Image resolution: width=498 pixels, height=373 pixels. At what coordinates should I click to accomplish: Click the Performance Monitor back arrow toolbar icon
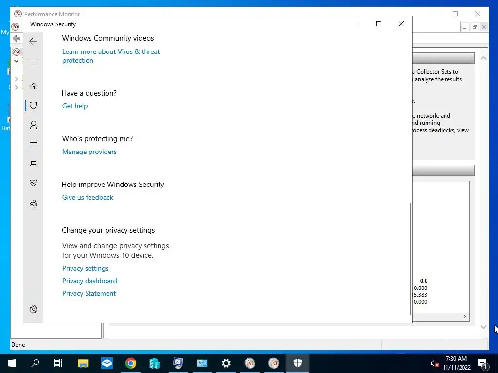(x=17, y=39)
